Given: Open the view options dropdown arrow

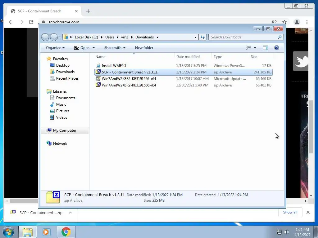Looking at the screenshot, I should pyautogui.click(x=255, y=48).
